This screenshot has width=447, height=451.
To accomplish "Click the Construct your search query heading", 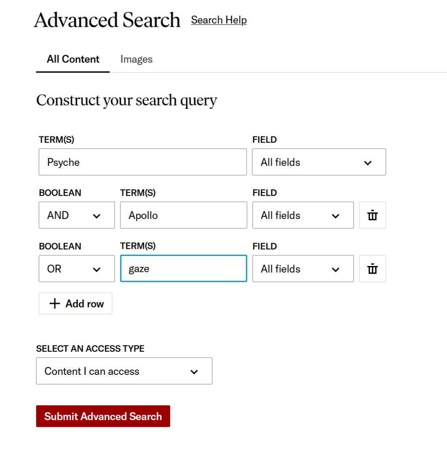I will point(126,100).
